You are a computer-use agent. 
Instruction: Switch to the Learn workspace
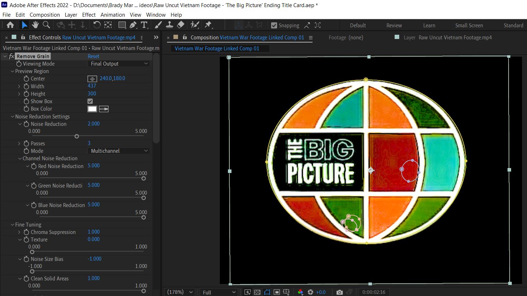tap(429, 26)
